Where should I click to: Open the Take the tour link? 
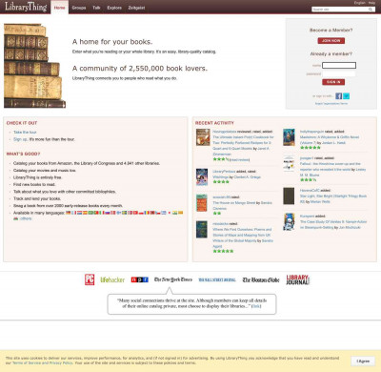[x=25, y=133]
